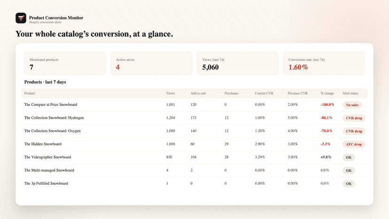Select The Multi-managed Snowboard product name
This screenshot has height=219, width=389.
click(49, 170)
